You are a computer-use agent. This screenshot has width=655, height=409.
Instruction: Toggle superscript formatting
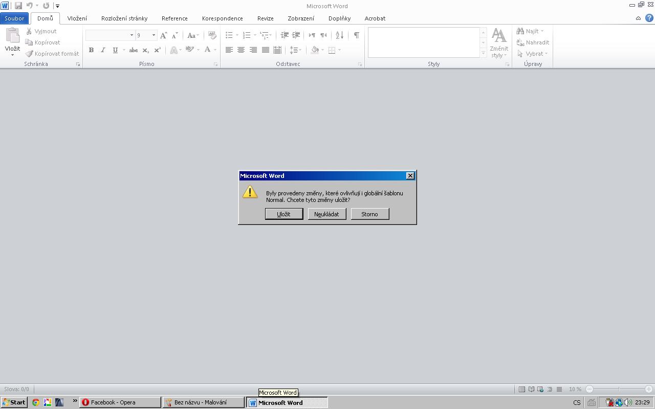tap(157, 50)
